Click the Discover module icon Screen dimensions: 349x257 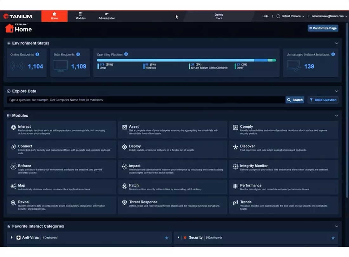click(235, 148)
